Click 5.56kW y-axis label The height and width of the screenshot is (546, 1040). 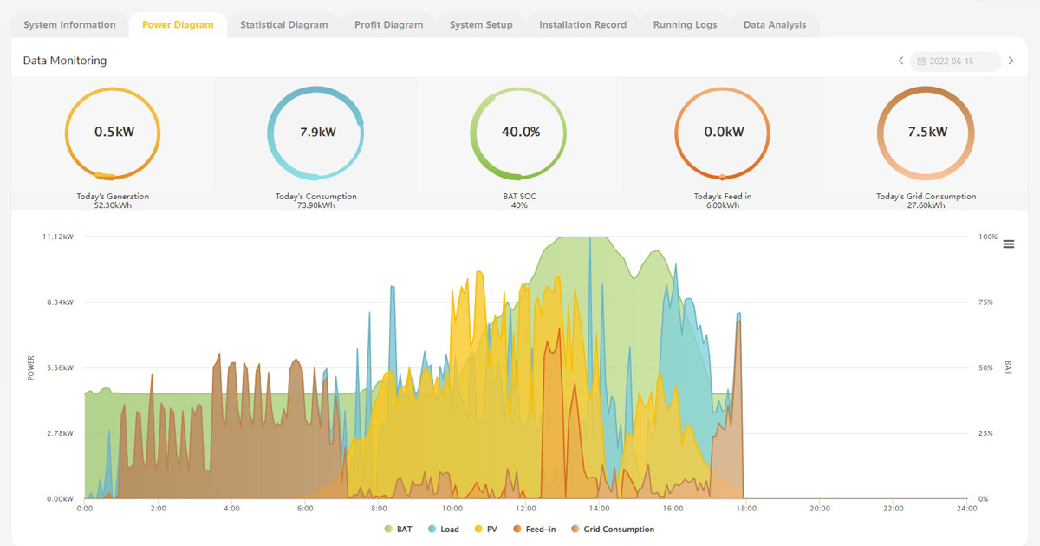point(60,368)
